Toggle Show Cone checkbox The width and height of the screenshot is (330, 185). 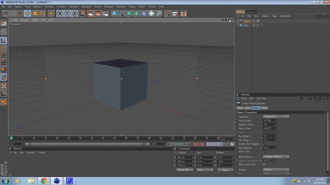tap(264, 151)
